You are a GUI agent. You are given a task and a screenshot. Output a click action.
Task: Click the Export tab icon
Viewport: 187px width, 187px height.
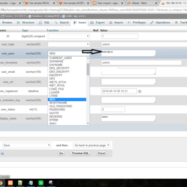(x=92, y=22)
